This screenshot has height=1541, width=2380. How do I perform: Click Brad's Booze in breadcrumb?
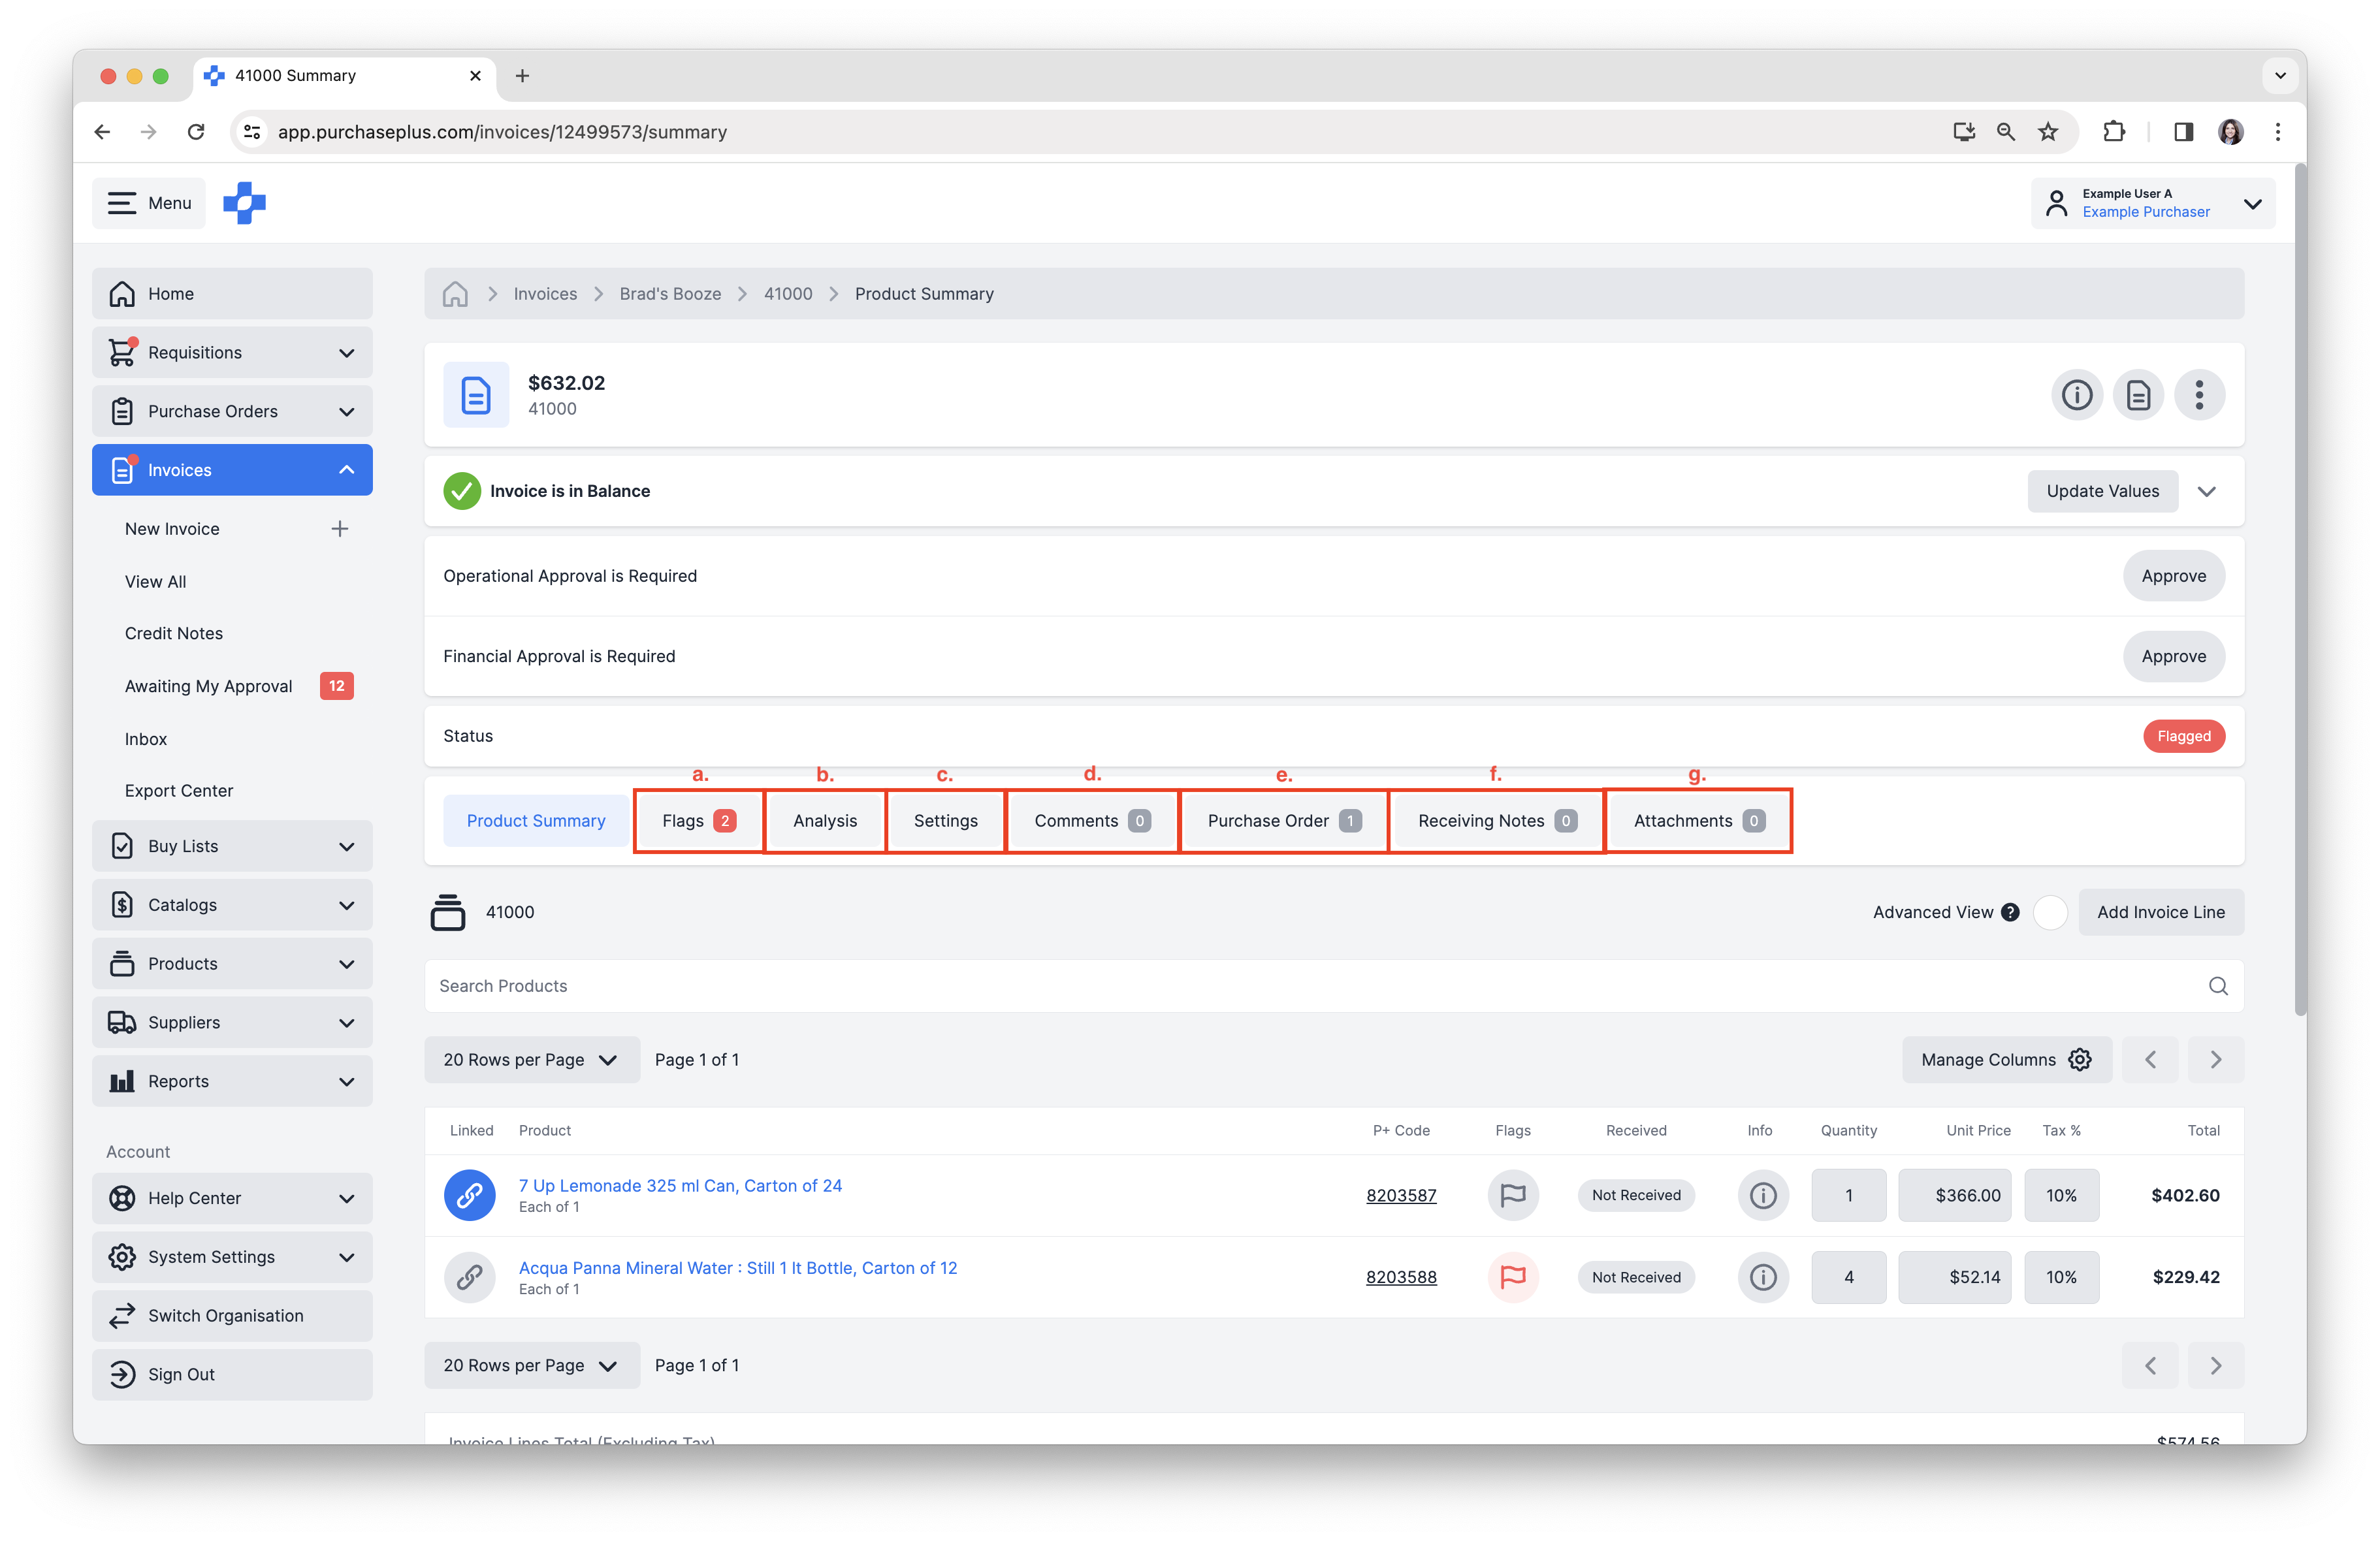(670, 294)
